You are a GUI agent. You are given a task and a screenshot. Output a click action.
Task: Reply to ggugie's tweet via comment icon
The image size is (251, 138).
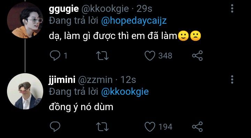tap(55, 55)
